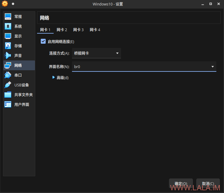Screen dimensions: 224x193
Task: Click the 启用网络连接(E) label text
Action: (61, 42)
